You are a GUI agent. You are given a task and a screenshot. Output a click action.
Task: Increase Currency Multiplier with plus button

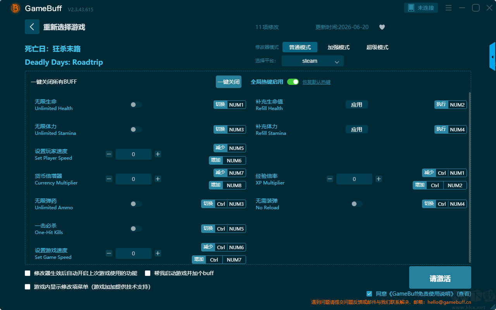point(158,179)
